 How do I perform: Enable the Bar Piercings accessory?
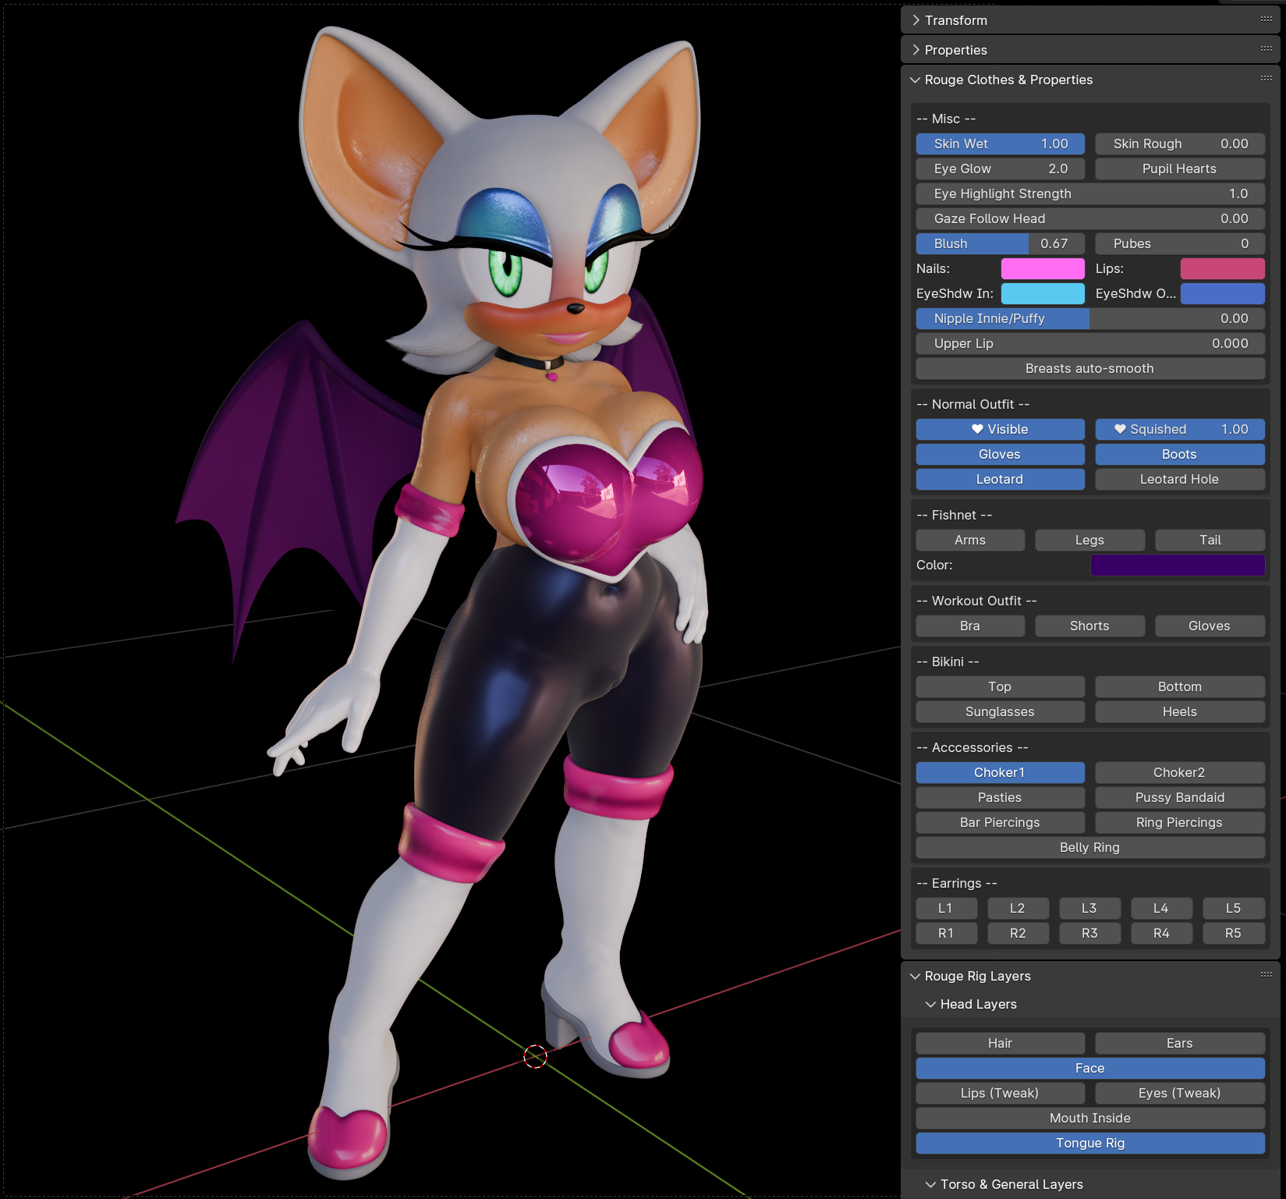pyautogui.click(x=1001, y=822)
